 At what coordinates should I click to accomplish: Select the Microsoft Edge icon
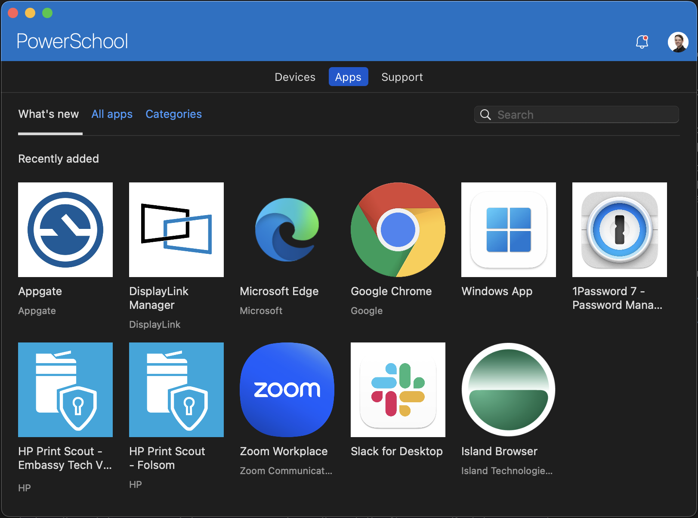pyautogui.click(x=287, y=230)
